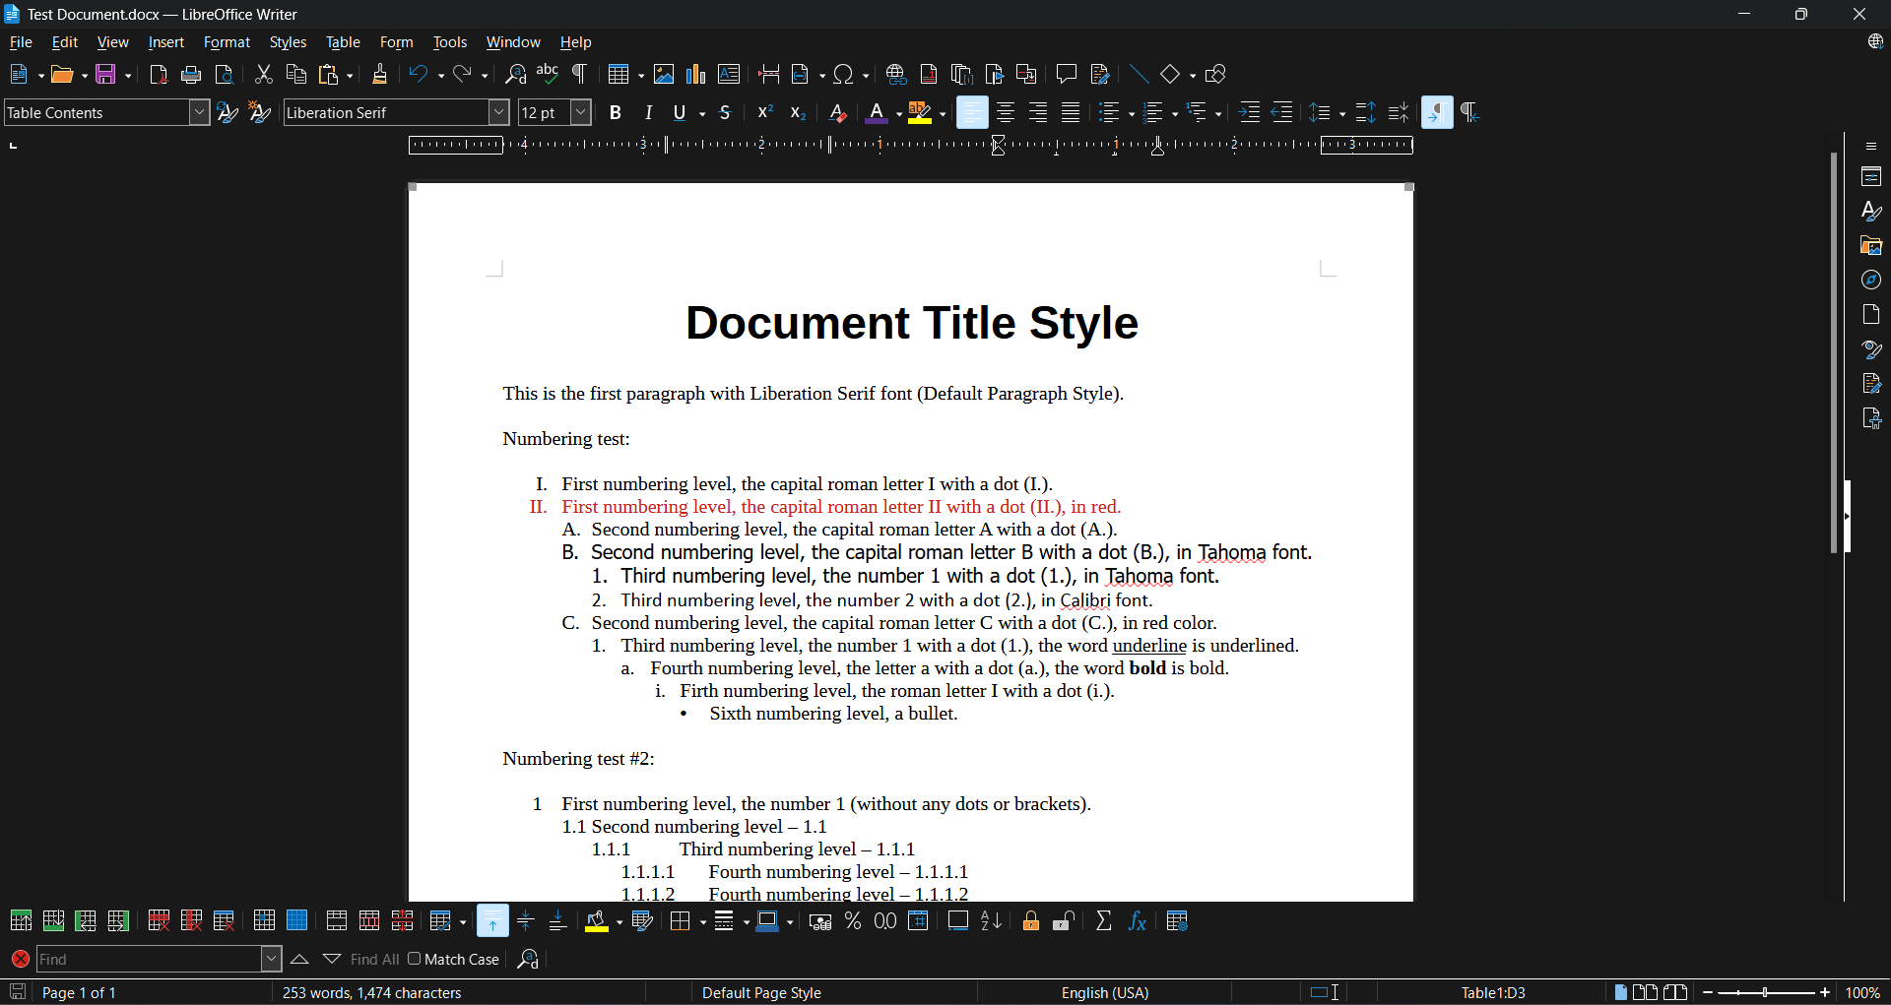The width and height of the screenshot is (1891, 1005).
Task: Expand the insert table dropdown arrow
Action: point(640,76)
